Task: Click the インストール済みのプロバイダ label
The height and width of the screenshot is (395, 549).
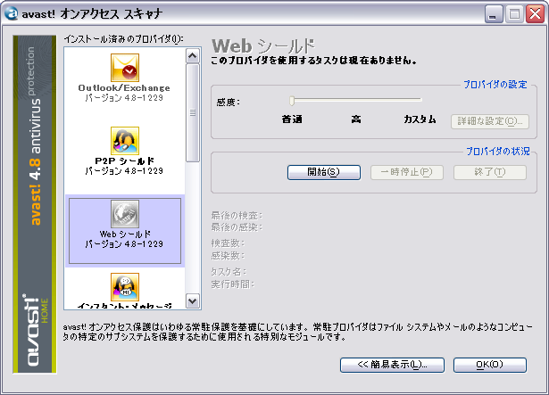Action: (x=123, y=39)
